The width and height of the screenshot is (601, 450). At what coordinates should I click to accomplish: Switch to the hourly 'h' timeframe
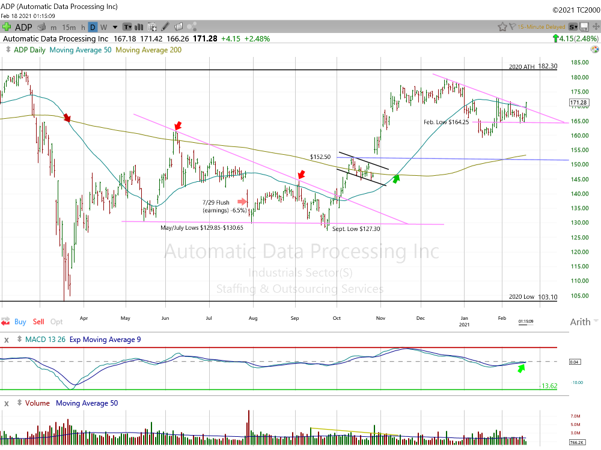point(83,27)
